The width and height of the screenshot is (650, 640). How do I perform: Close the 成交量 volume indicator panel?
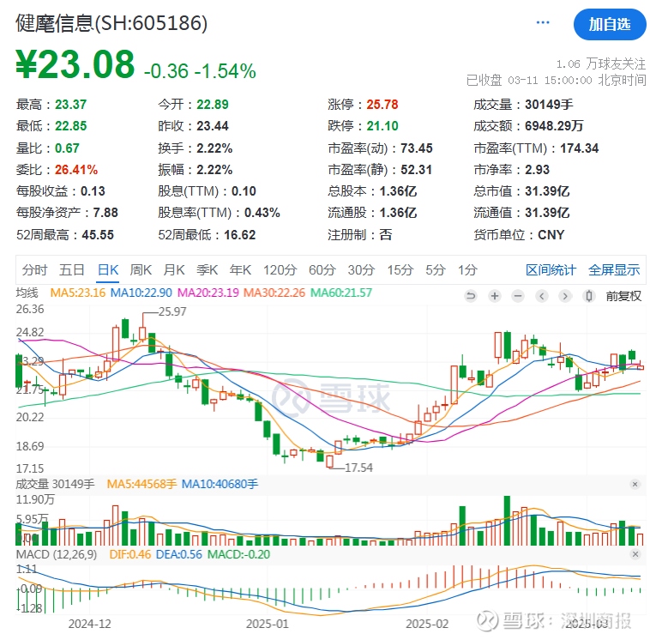[635, 484]
